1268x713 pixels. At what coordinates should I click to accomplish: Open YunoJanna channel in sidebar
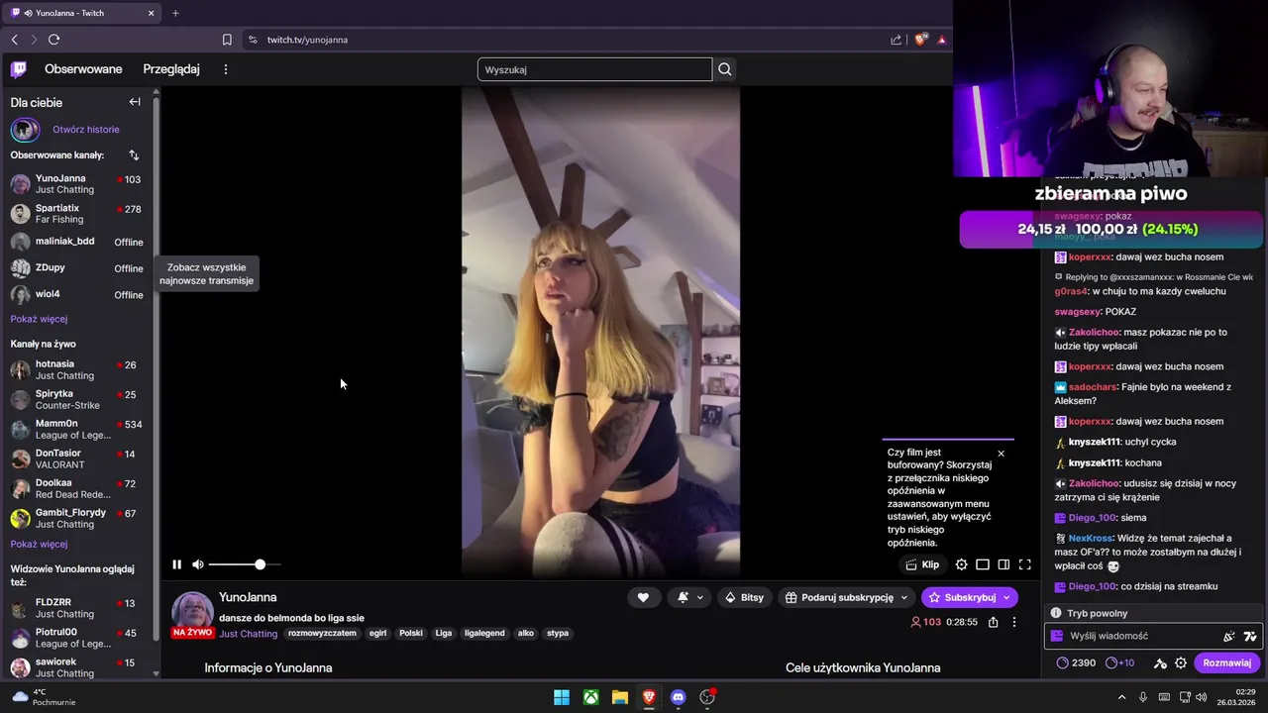pos(77,184)
